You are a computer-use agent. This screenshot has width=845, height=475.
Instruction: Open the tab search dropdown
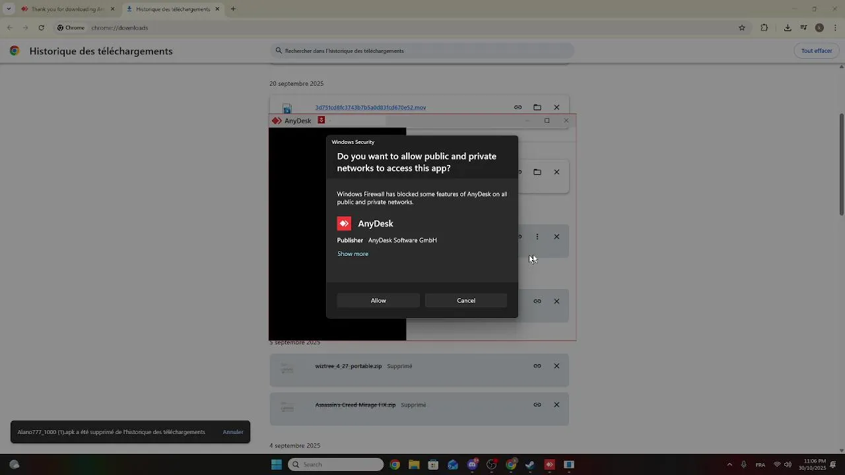pyautogui.click(x=9, y=9)
